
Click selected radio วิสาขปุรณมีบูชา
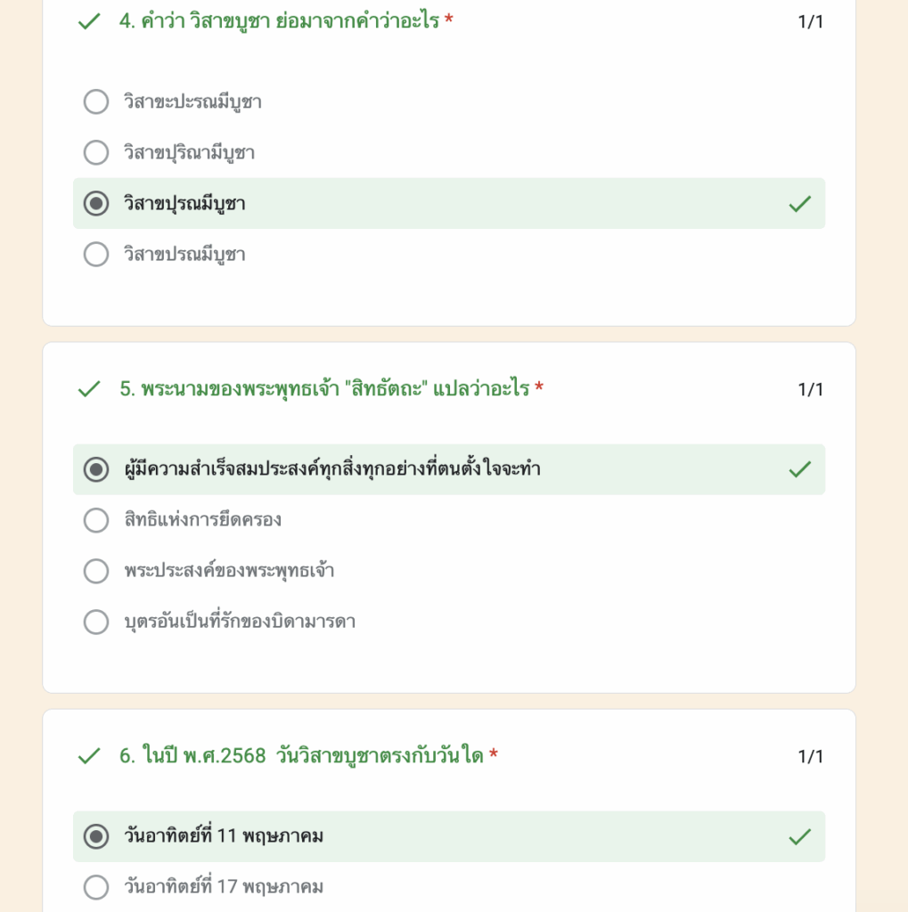point(96,203)
